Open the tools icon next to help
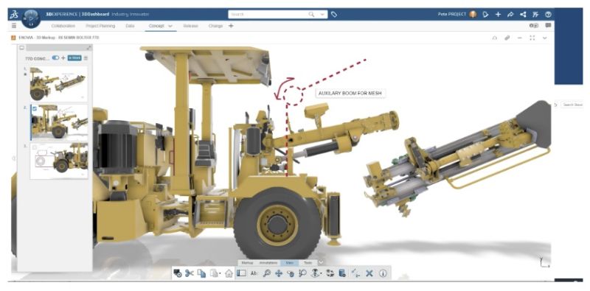Viewport: 590px width, 291px height. point(535,14)
